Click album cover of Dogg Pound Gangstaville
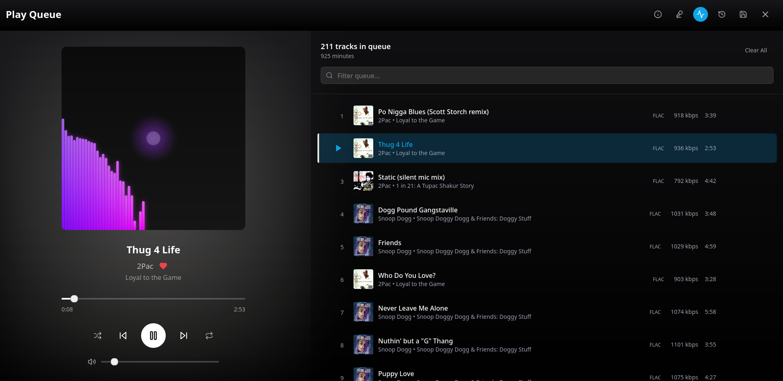Viewport: 783px width, 381px height. pyautogui.click(x=363, y=214)
